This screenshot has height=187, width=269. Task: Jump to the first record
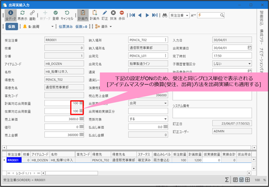tap(132, 15)
